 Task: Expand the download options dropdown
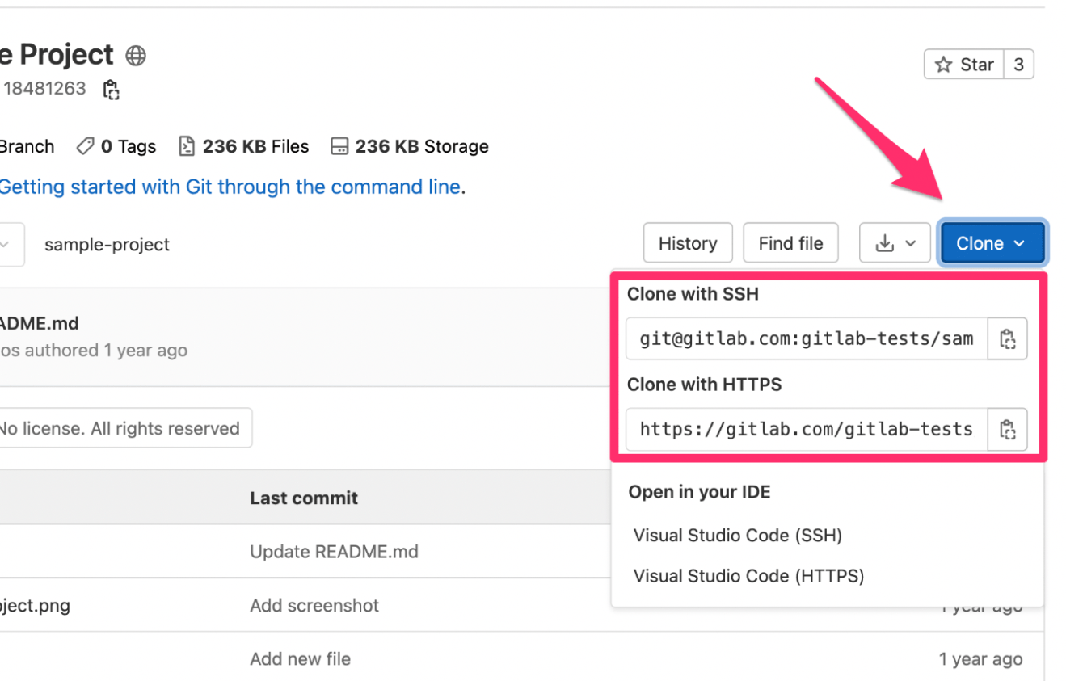pyautogui.click(x=895, y=242)
